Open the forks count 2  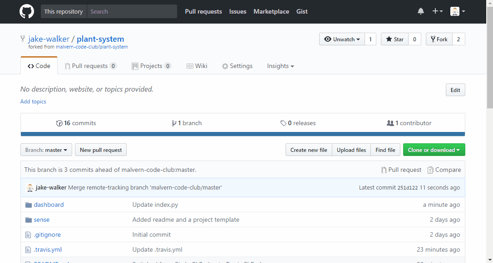pyautogui.click(x=458, y=39)
